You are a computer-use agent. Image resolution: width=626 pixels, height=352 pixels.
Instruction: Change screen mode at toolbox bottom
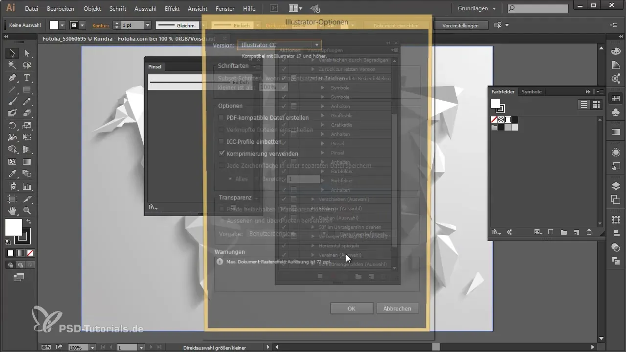click(x=19, y=277)
